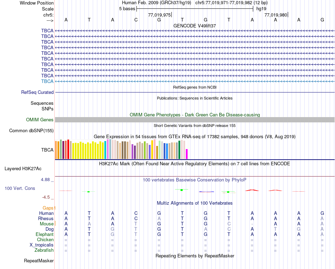Click the Human species label
The height and width of the screenshot is (269, 335).
coord(46,213)
